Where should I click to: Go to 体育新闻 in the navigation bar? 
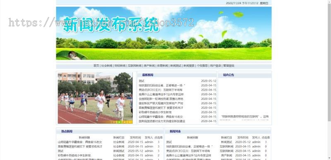163,66
